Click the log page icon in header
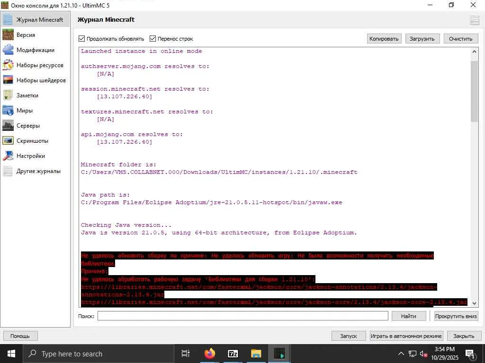Viewport: 485px width, 363px height. [x=474, y=20]
